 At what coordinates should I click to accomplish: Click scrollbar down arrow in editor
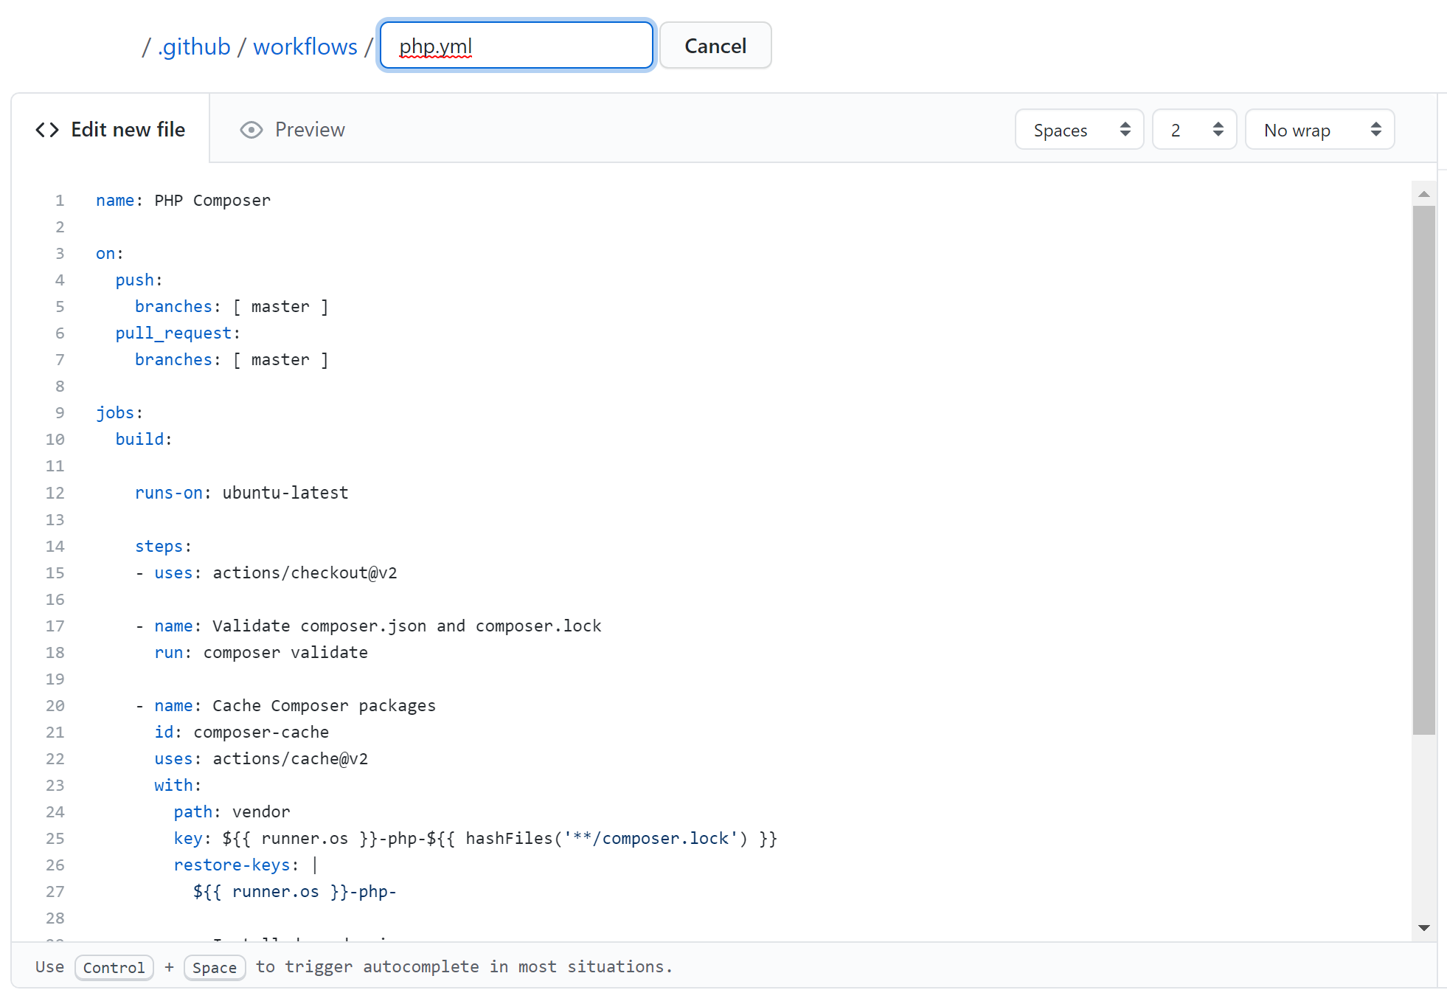coord(1423,927)
